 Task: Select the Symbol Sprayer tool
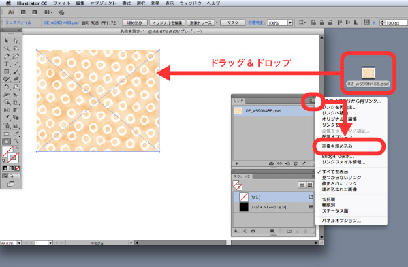click(7, 126)
